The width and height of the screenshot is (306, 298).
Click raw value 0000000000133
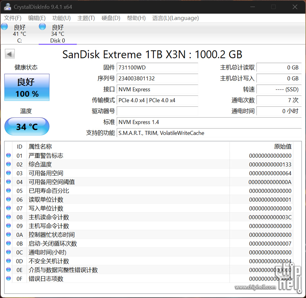coord(270,165)
